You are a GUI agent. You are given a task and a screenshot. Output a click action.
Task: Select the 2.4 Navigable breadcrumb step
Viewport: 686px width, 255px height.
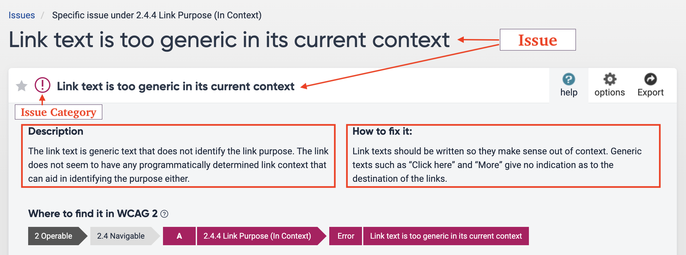121,236
